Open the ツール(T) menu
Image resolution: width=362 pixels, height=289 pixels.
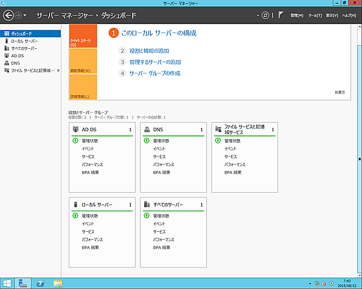315,16
